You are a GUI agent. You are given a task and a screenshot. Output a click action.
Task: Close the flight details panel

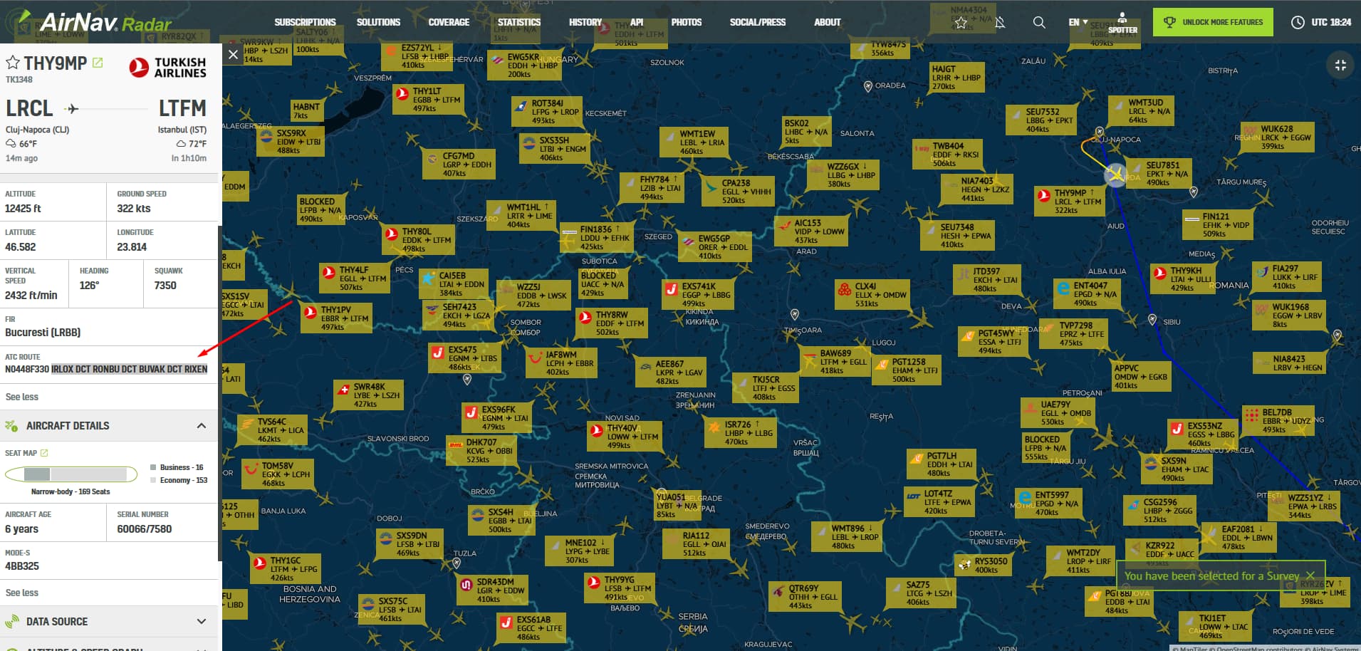233,54
